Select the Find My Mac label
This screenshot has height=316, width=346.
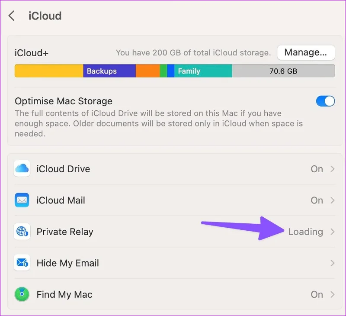(64, 295)
